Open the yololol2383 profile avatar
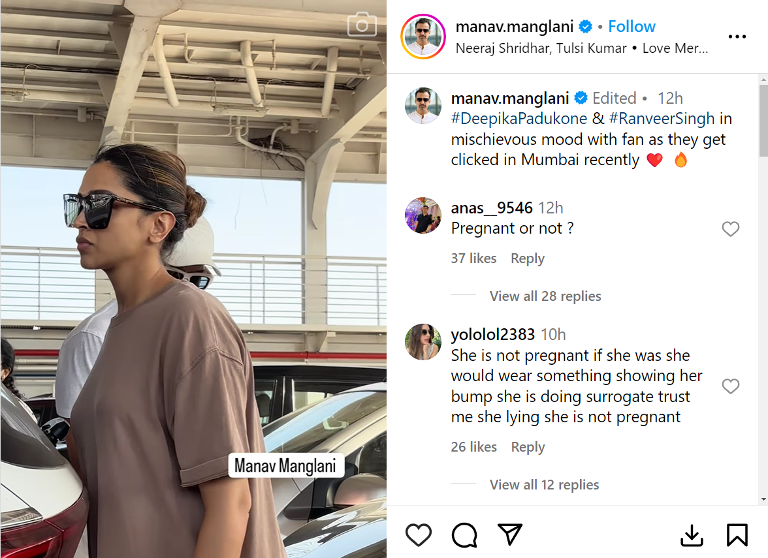768x558 pixels. coord(423,342)
